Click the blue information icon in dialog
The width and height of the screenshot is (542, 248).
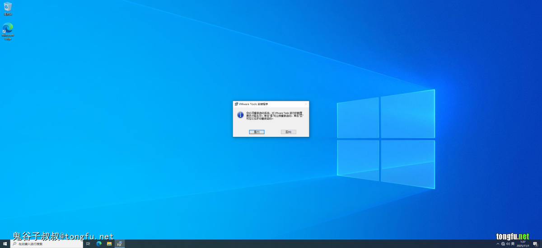(240, 115)
